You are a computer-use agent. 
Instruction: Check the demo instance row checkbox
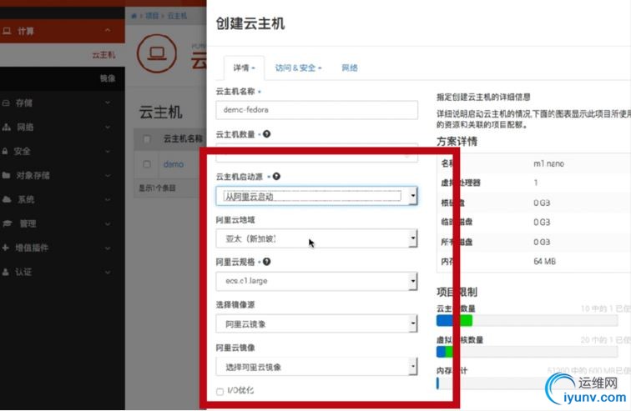[147, 164]
